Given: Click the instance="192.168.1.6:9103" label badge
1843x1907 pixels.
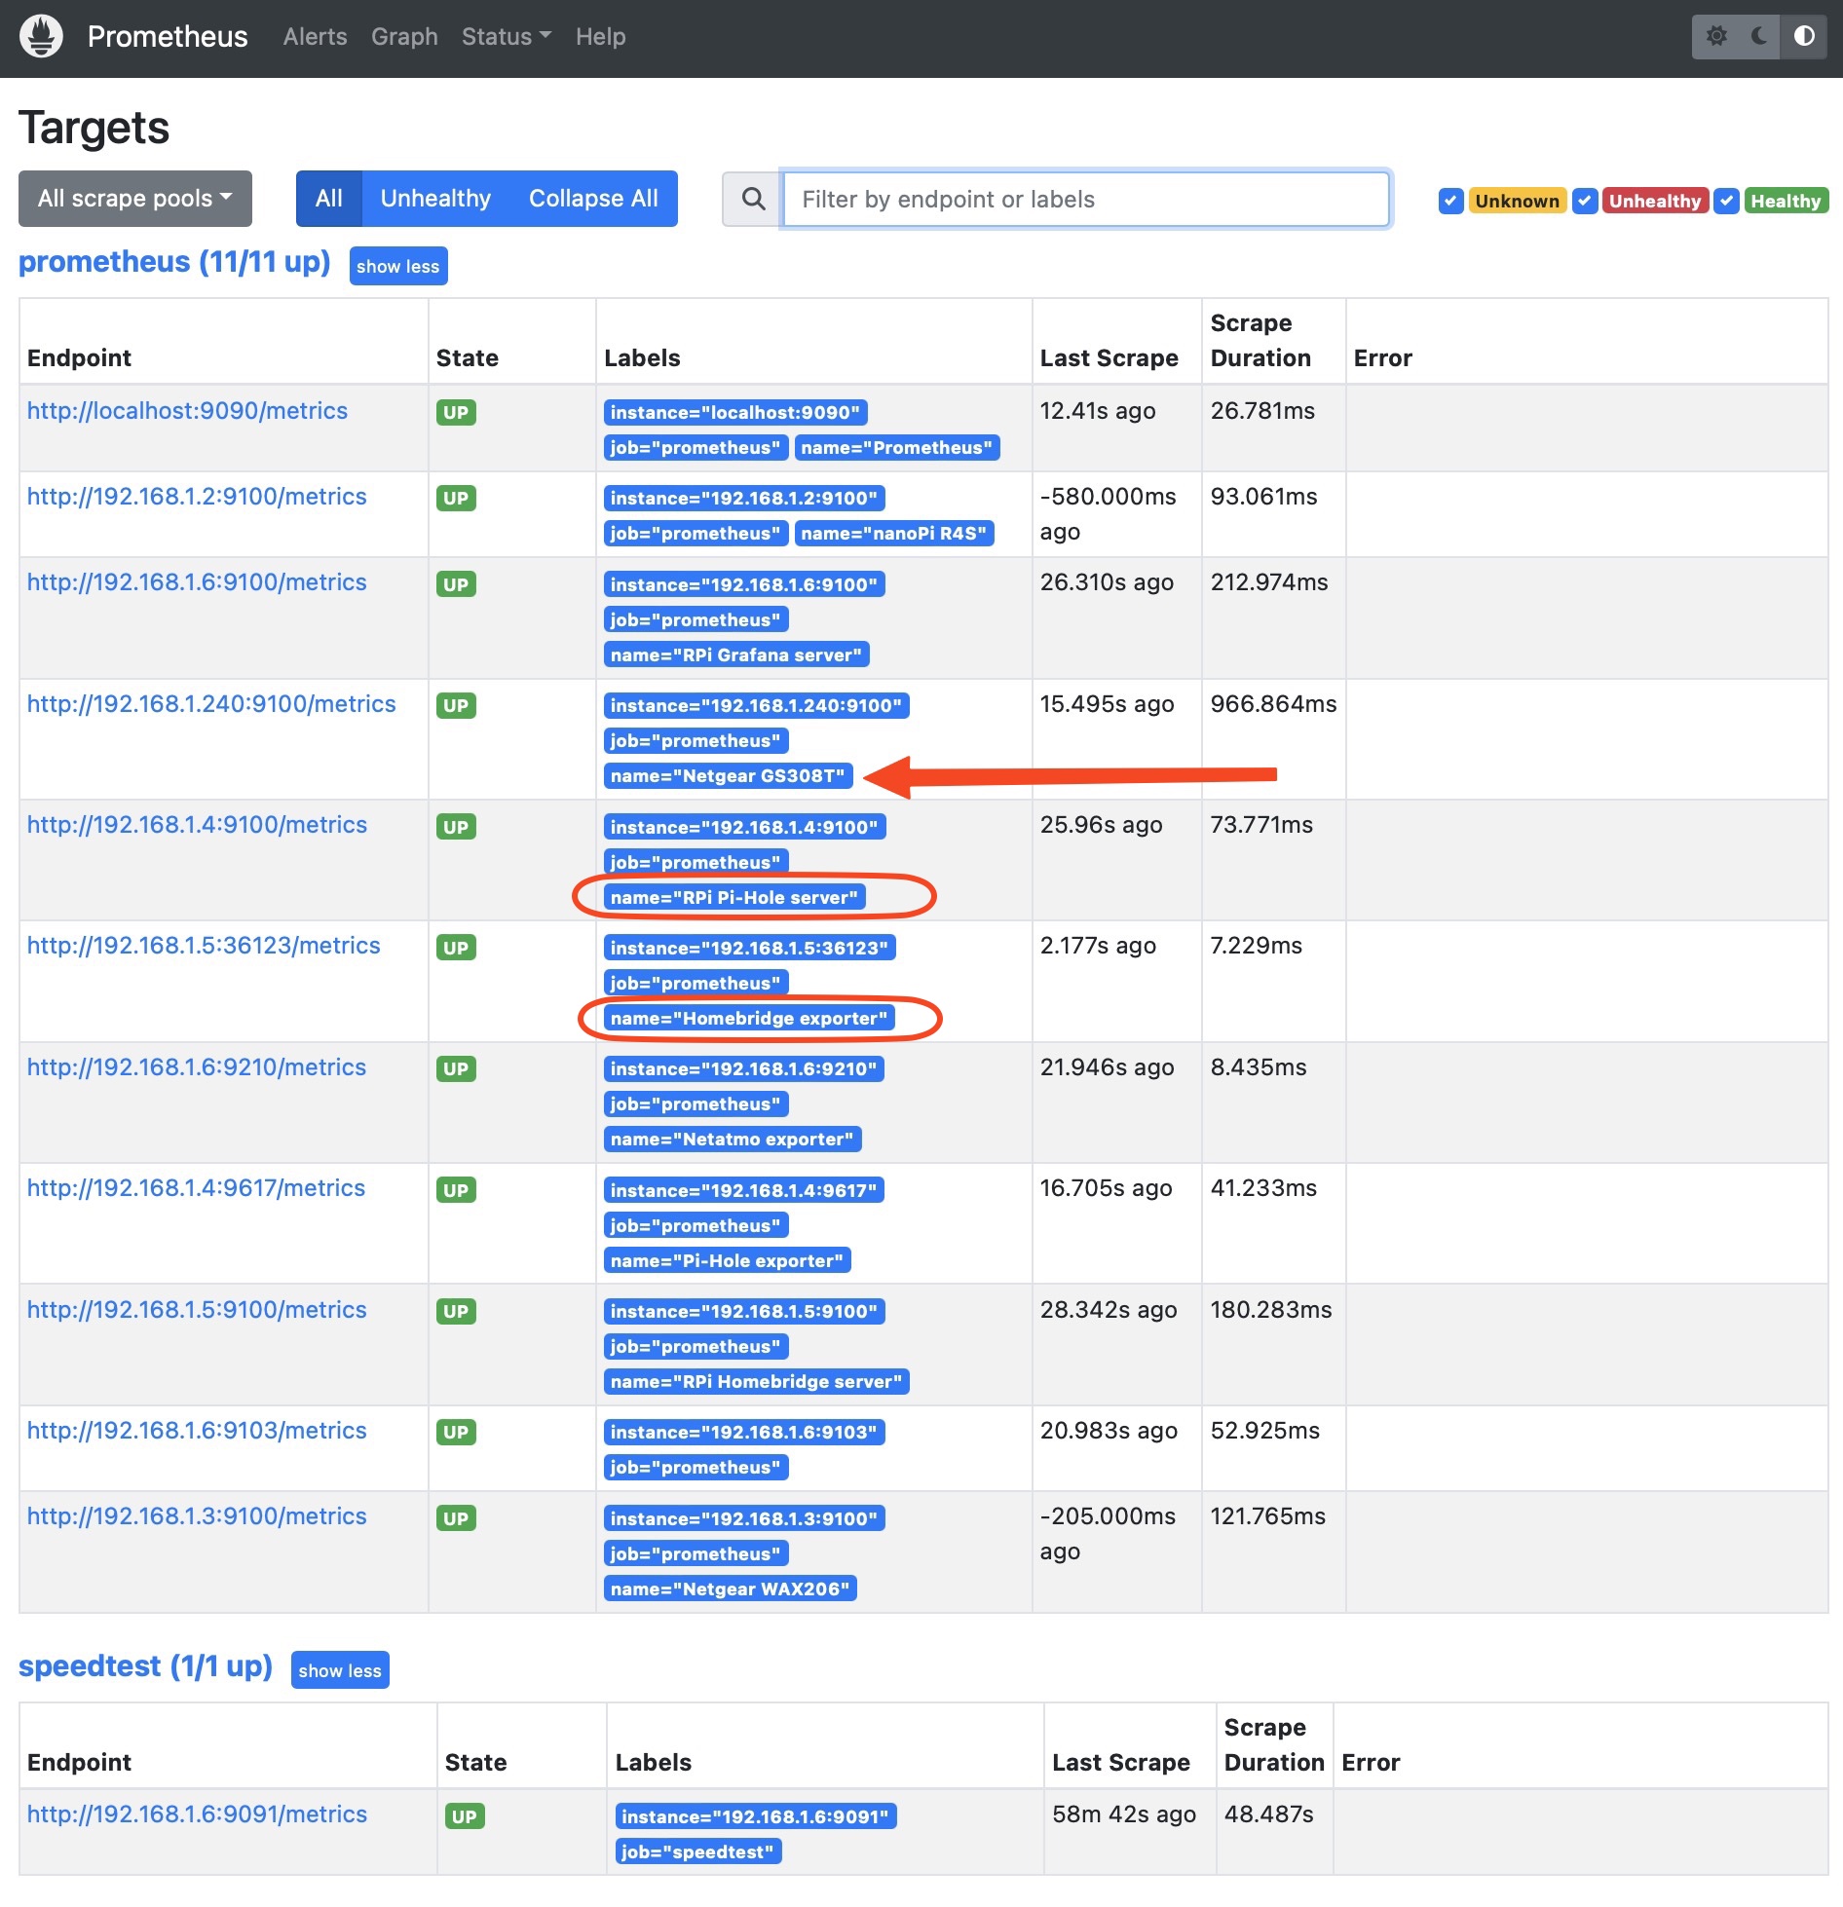Looking at the screenshot, I should (744, 1433).
